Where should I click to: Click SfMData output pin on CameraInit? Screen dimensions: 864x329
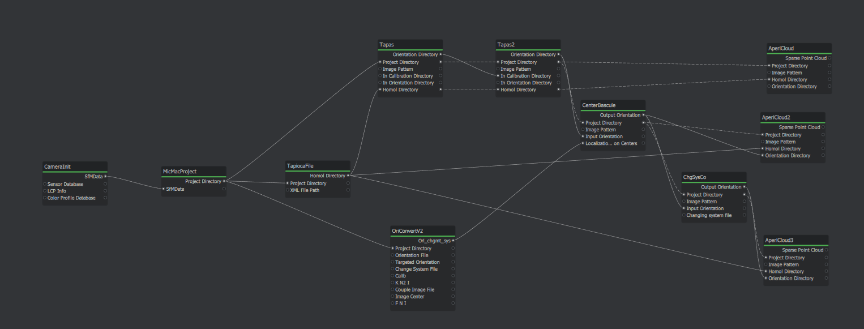[x=105, y=177]
